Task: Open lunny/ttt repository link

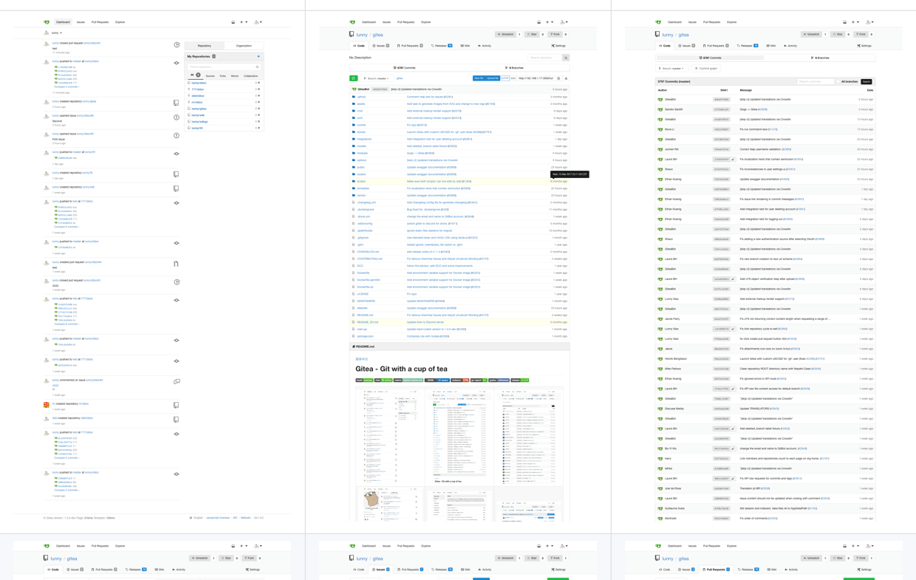Action: point(197,128)
